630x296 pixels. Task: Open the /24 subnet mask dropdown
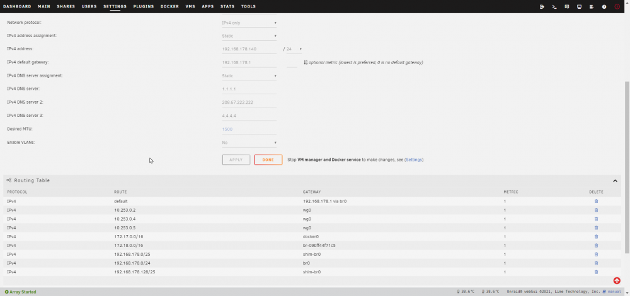click(294, 49)
